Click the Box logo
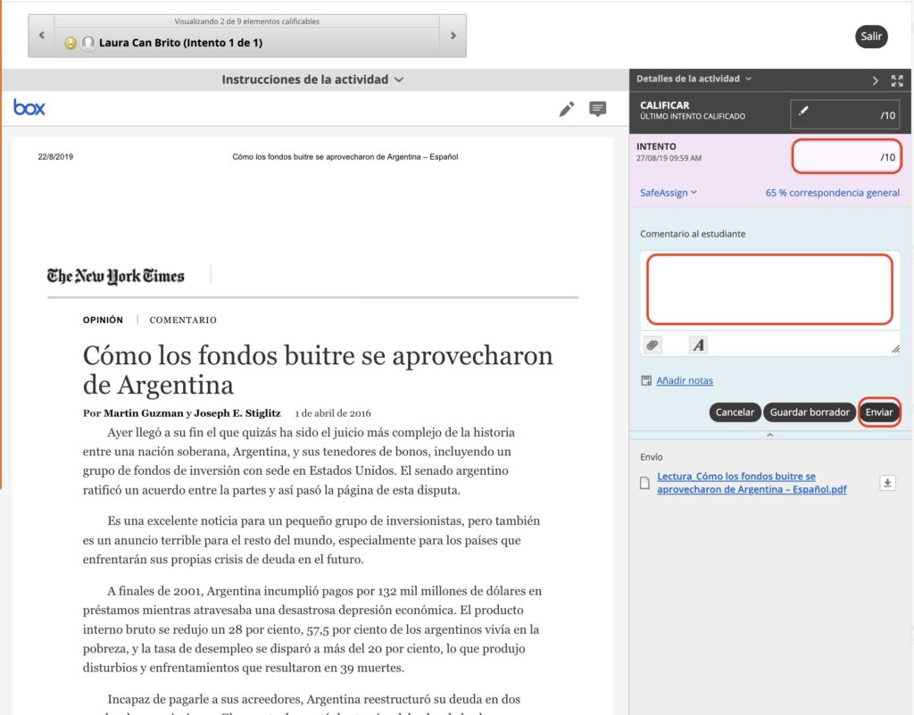The image size is (914, 715). point(29,108)
